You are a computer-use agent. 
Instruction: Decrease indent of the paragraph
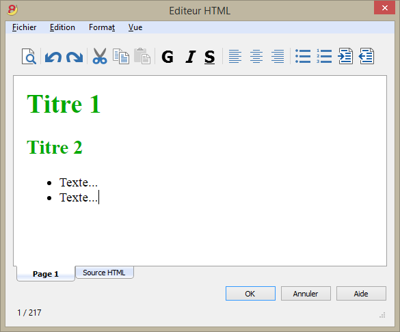click(x=366, y=56)
